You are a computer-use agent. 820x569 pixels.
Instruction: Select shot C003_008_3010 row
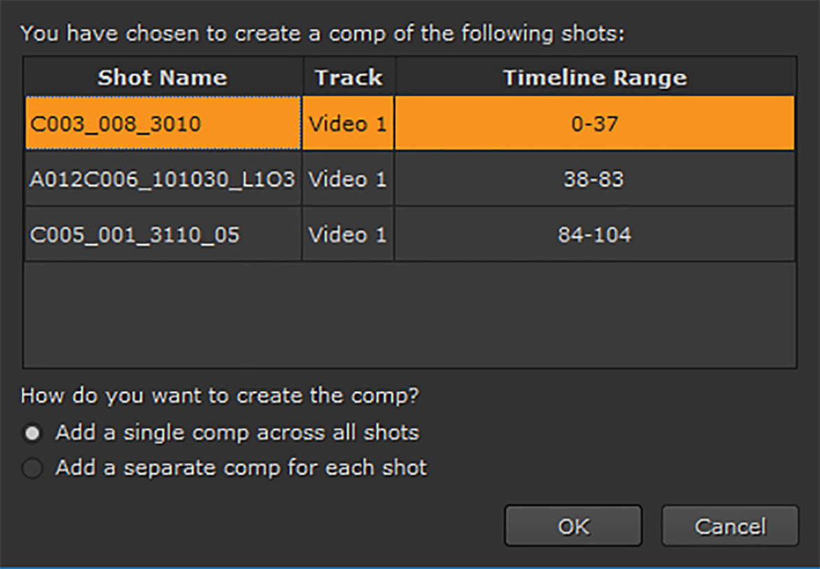[115, 124]
